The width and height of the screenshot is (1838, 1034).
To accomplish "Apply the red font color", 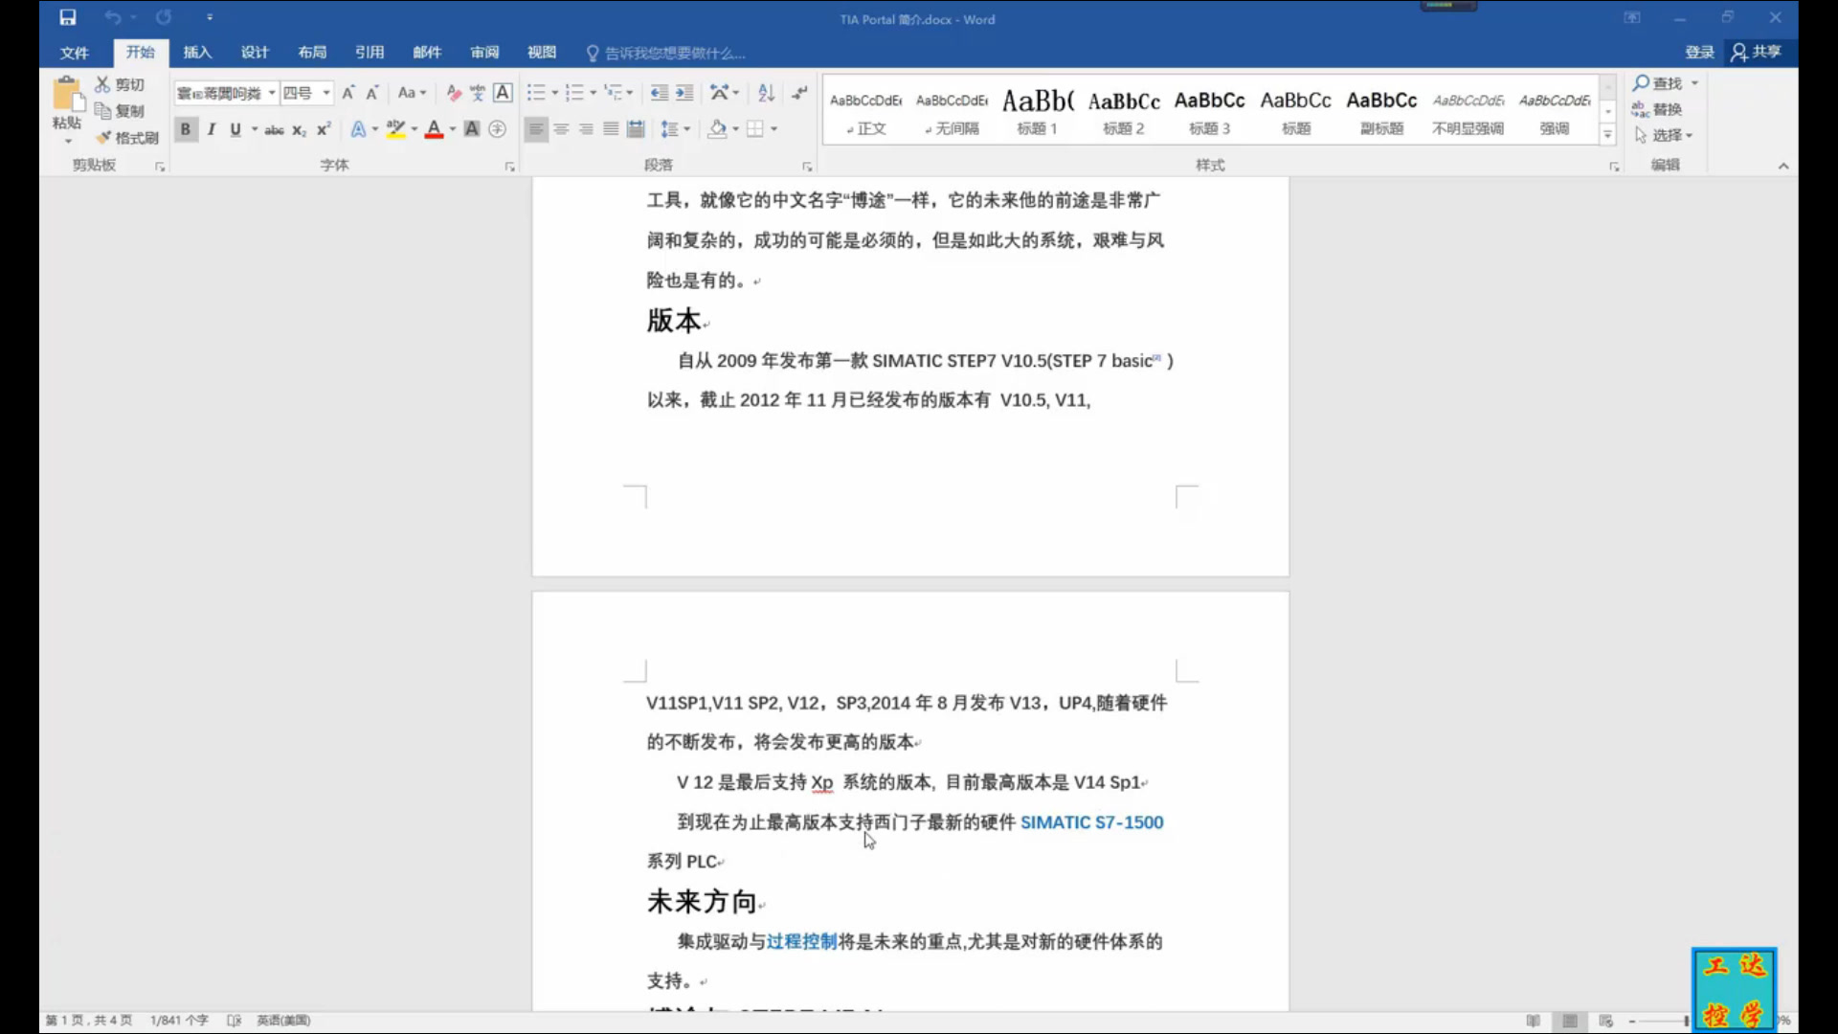I will point(434,129).
